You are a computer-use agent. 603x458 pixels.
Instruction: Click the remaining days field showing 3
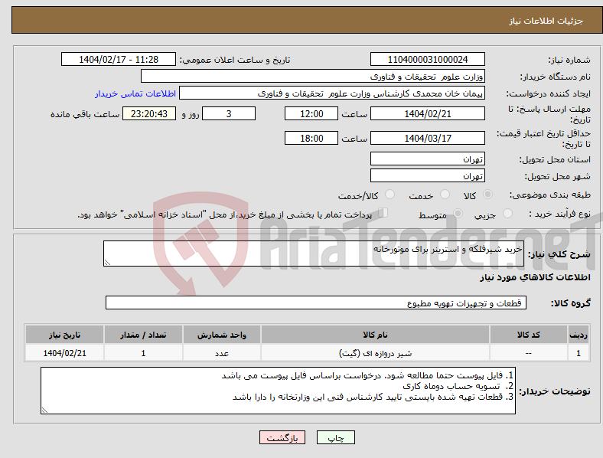pyautogui.click(x=229, y=113)
